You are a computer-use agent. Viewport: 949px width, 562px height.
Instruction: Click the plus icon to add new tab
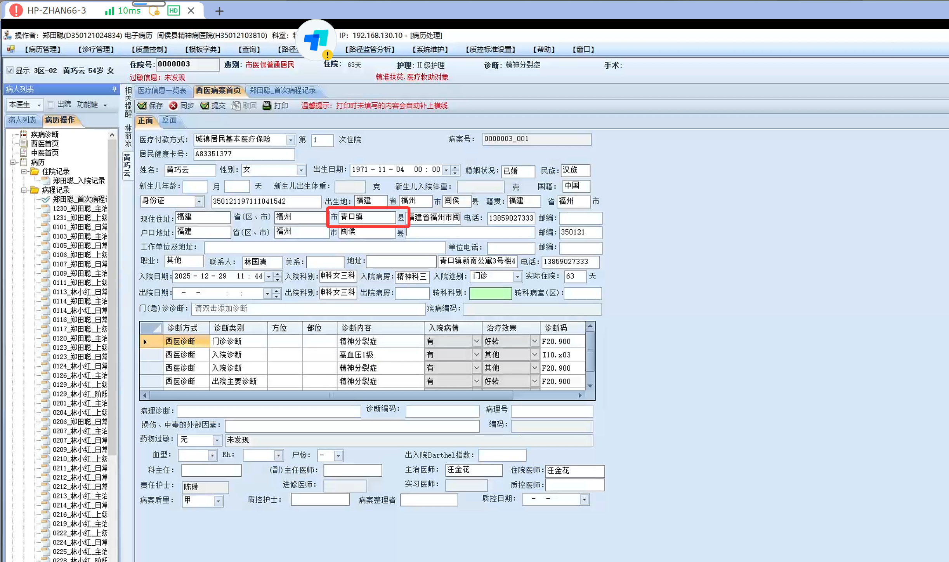[219, 11]
